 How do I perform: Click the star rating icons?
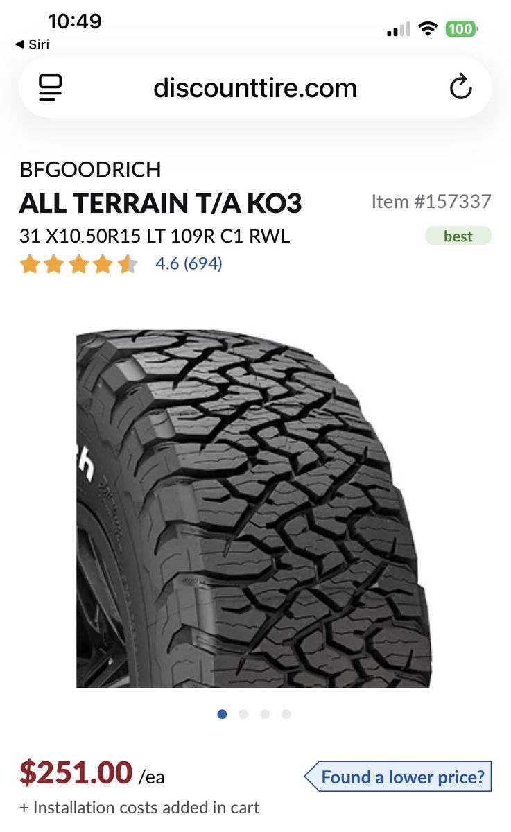tap(79, 264)
